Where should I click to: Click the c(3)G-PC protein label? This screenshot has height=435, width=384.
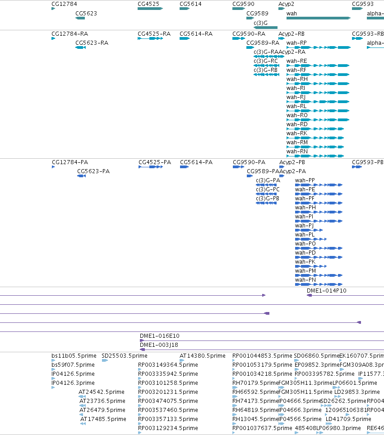[x=268, y=189]
